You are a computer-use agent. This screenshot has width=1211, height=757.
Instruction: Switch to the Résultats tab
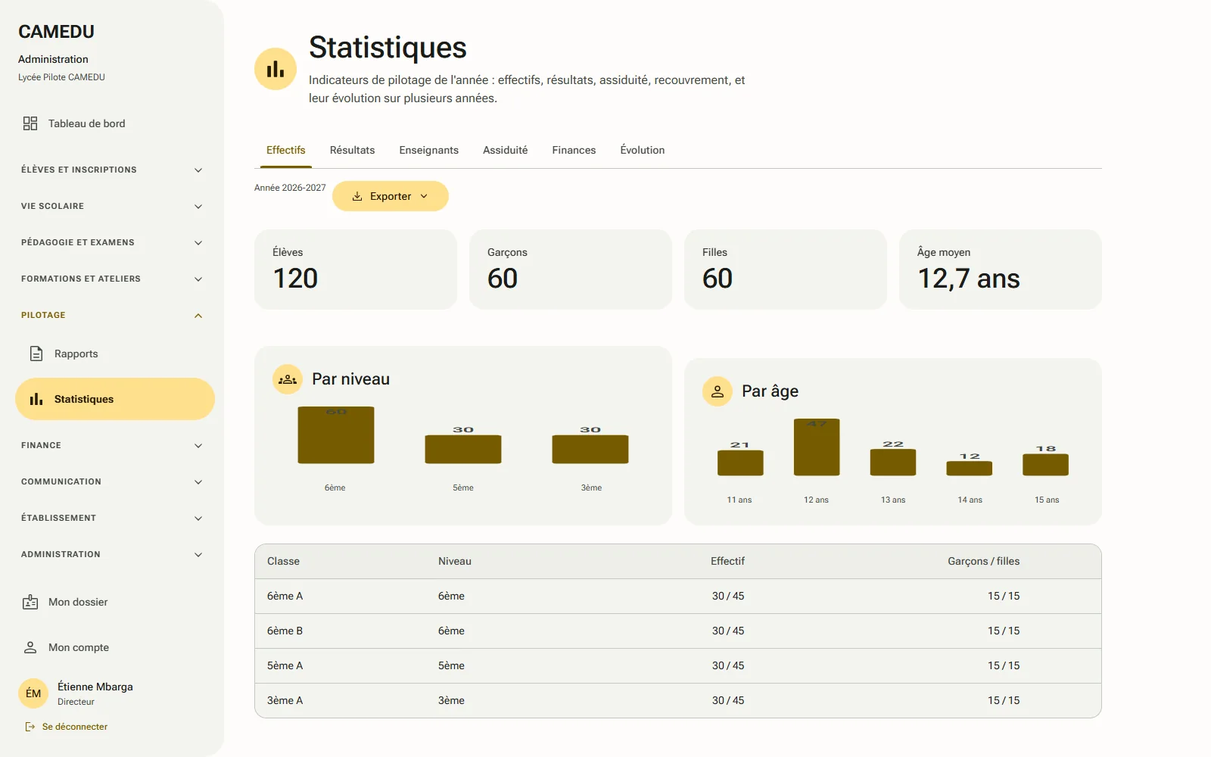tap(352, 150)
